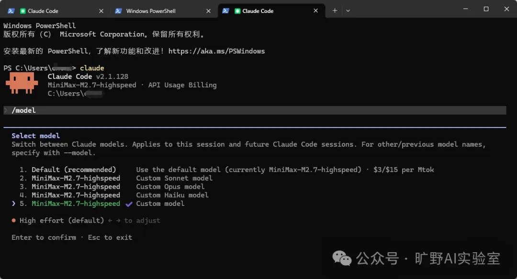Close the Windows PowerShell tab
Viewport: 517px width, 279px height.
[x=208, y=11]
